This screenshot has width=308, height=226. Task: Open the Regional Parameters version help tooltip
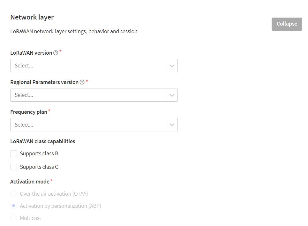point(82,82)
